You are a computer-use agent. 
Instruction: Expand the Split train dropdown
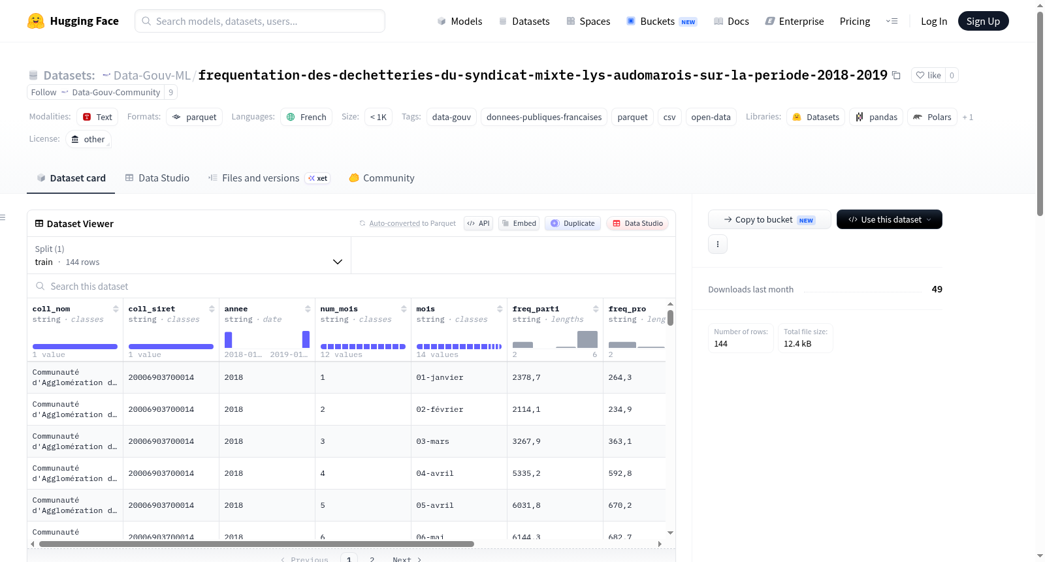point(189,255)
